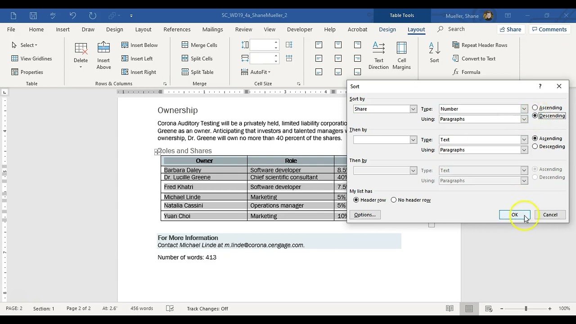
Task: Open the Mailings ribbon tab
Action: click(x=212, y=29)
